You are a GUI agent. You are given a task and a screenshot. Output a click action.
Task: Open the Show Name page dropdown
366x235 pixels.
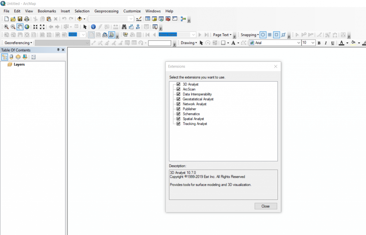pyautogui.click(x=193, y=35)
